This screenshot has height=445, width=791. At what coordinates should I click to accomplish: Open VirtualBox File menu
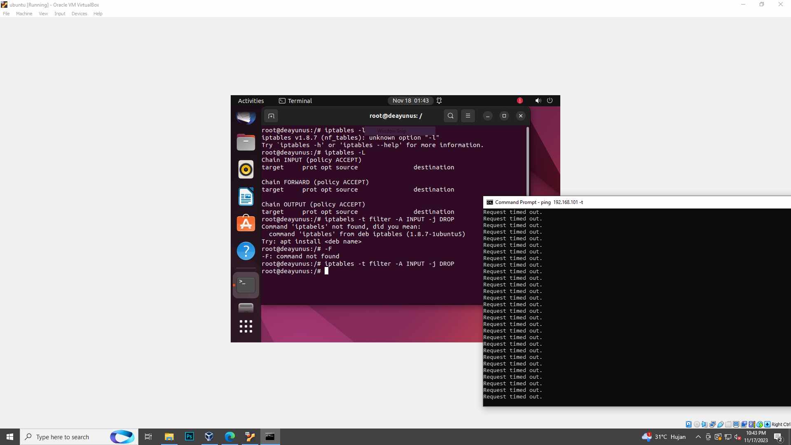(6, 14)
